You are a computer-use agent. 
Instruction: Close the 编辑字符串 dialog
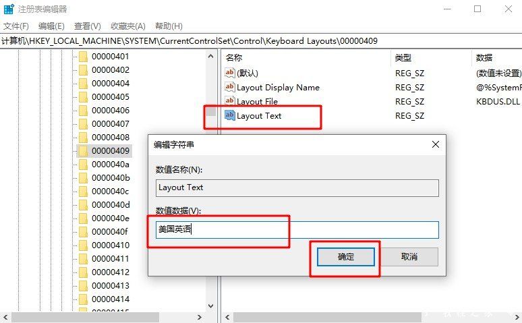click(x=436, y=144)
